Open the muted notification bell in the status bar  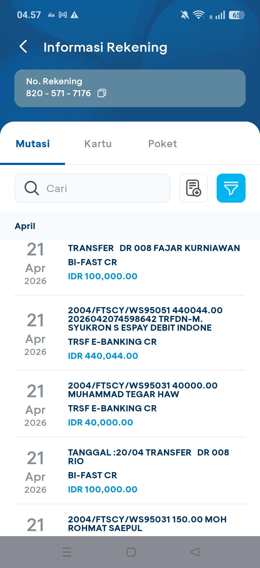(x=185, y=15)
